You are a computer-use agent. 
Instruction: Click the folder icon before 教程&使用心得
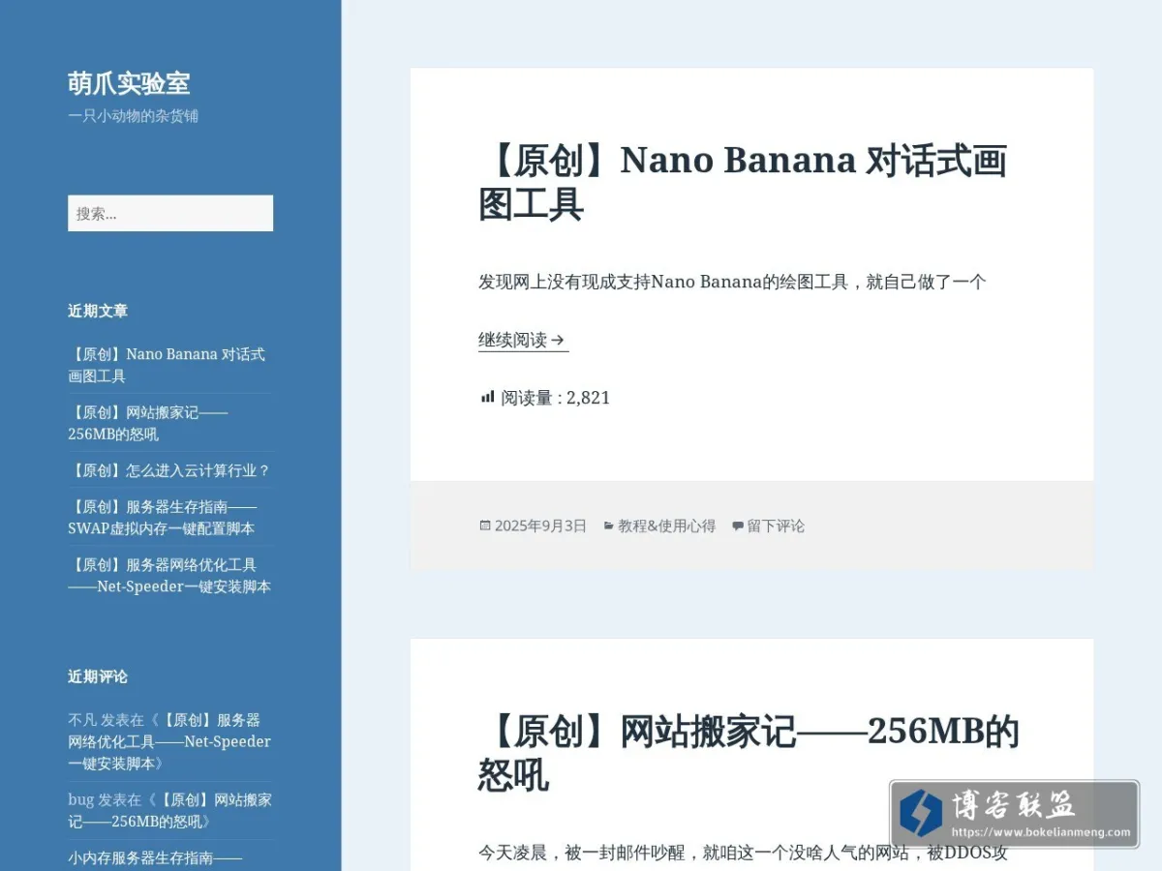pyautogui.click(x=608, y=526)
